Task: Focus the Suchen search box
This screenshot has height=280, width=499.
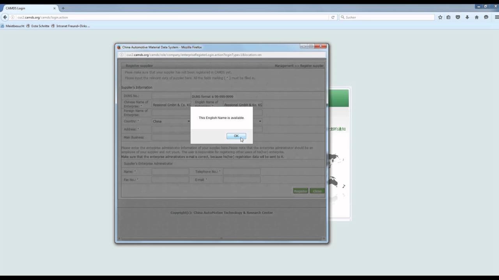Action: 387,17
